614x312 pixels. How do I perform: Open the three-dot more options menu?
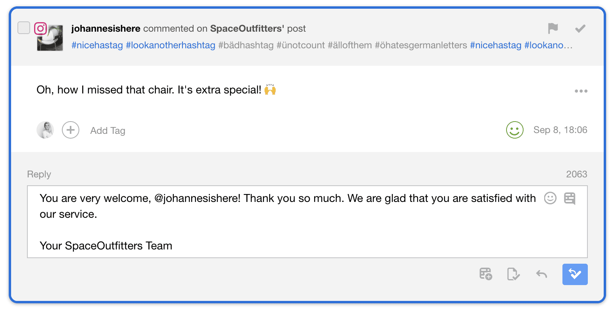[x=581, y=91]
